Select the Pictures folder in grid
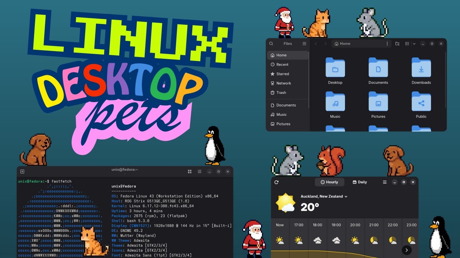 click(x=378, y=102)
